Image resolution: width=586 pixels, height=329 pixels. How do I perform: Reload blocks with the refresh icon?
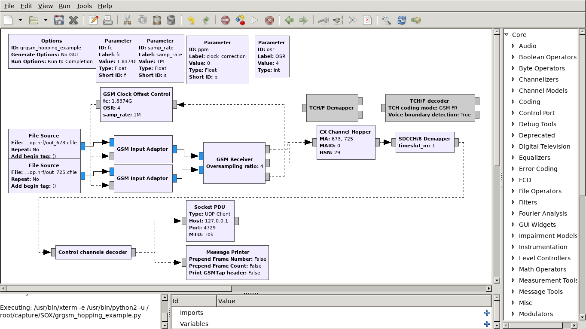pos(402,20)
